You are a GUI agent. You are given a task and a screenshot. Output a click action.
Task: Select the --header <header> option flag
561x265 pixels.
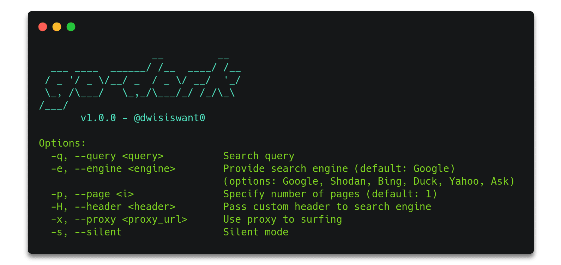(125, 207)
